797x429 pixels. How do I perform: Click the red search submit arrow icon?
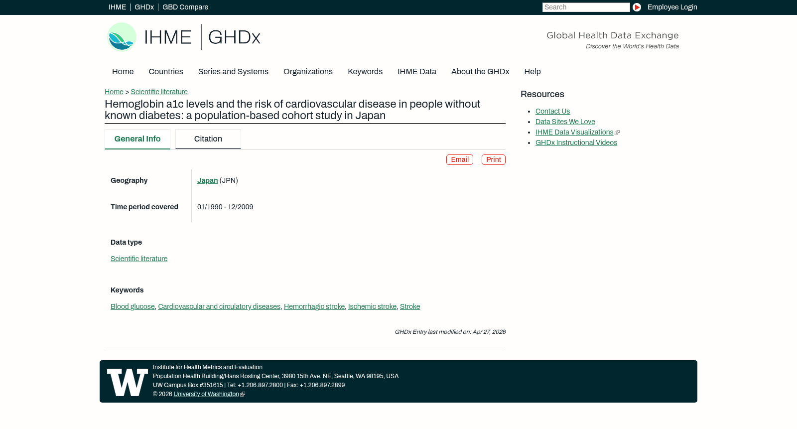point(637,7)
